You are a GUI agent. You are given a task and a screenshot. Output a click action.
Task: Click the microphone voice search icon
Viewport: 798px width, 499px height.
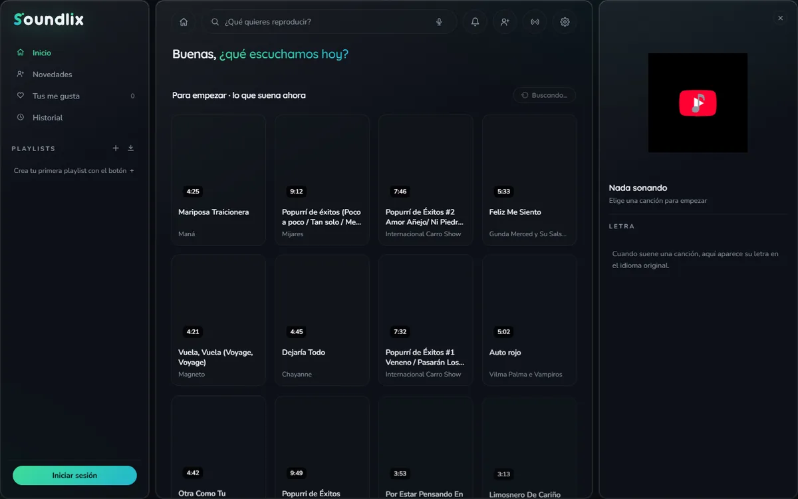point(439,22)
